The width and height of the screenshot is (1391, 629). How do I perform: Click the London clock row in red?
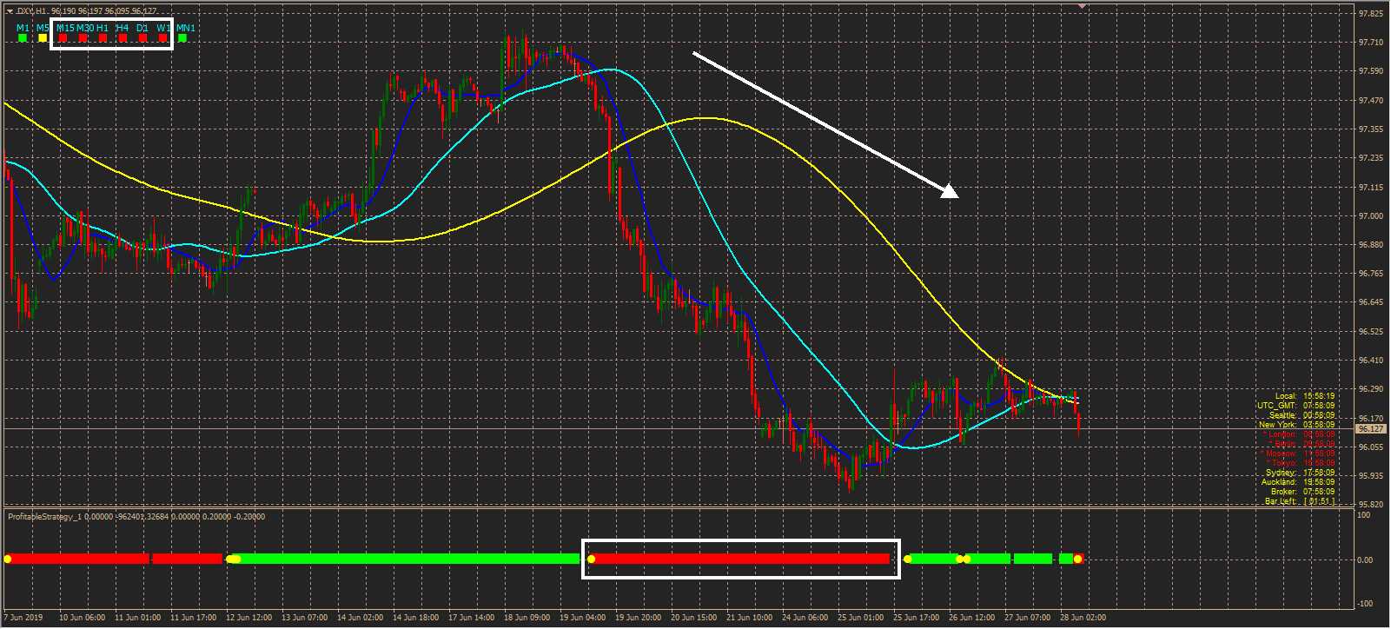[1300, 434]
